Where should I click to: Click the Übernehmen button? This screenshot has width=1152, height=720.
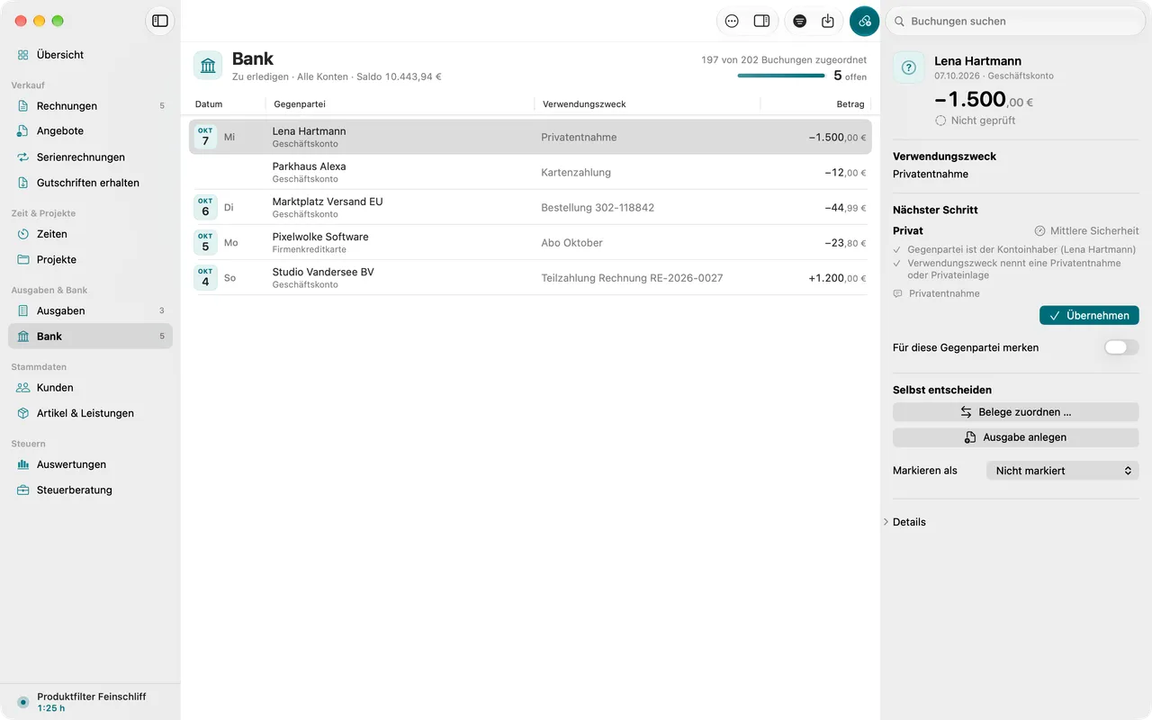pos(1089,316)
